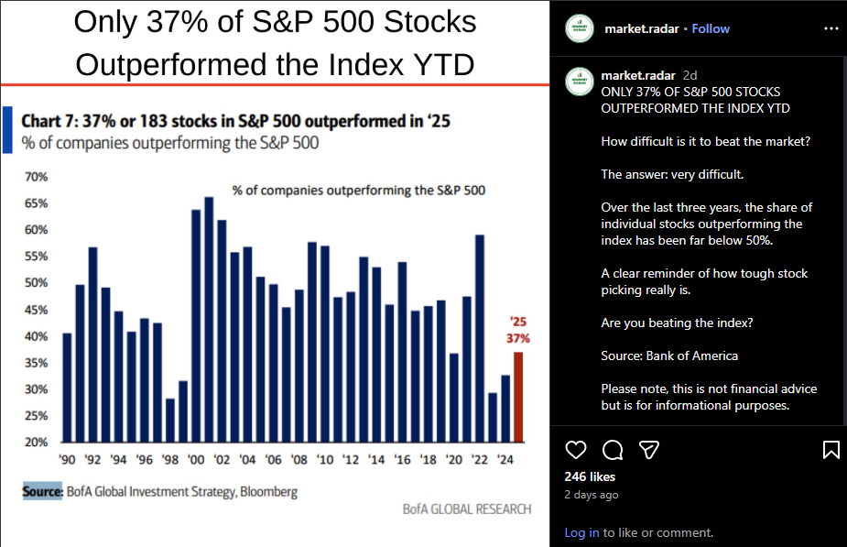
Task: Save the post with the bookmark icon
Action: pyautogui.click(x=831, y=449)
